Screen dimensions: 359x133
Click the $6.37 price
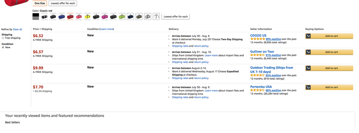click(x=38, y=52)
